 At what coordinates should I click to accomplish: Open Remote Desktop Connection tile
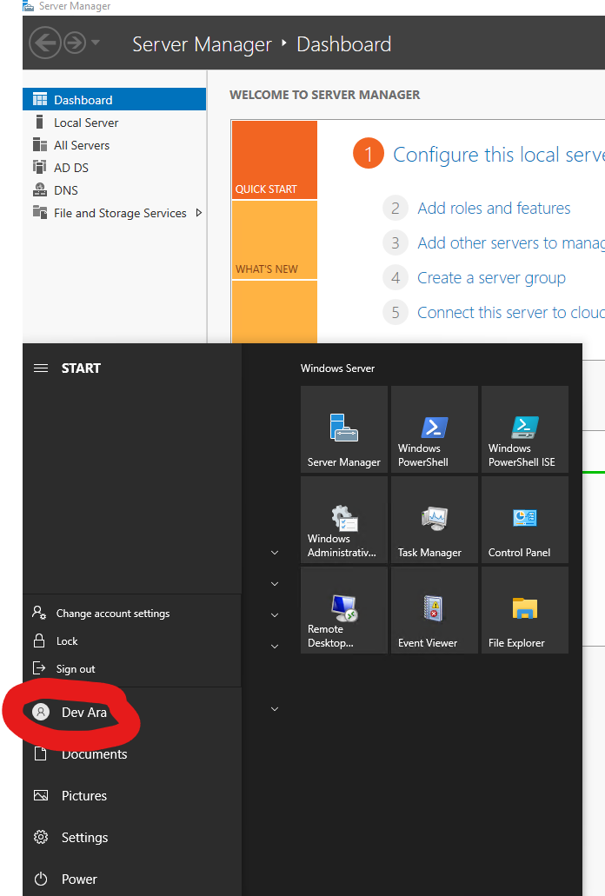click(344, 610)
